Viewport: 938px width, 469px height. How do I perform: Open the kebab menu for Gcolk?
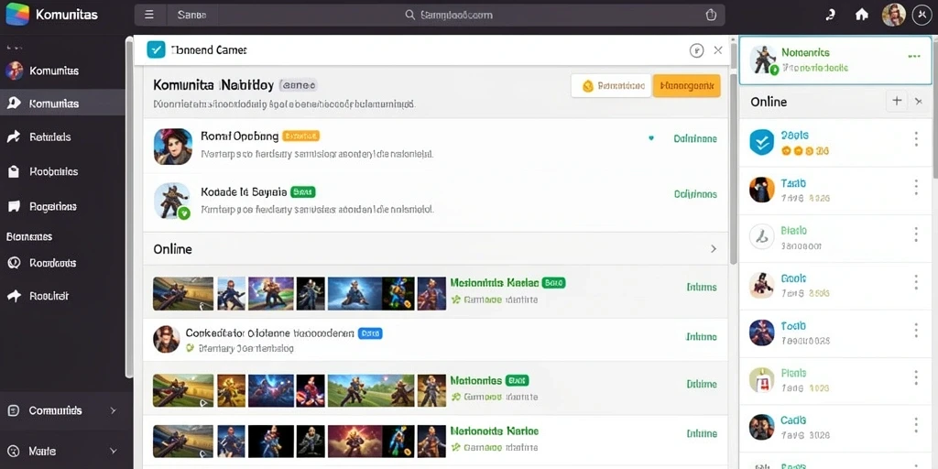pos(915,282)
